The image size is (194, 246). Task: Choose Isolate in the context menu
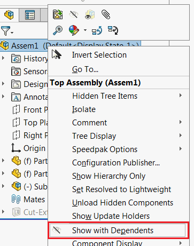pos(119,109)
